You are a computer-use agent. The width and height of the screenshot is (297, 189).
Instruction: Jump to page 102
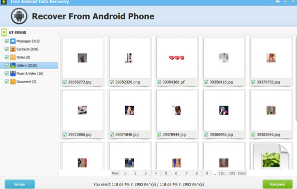tap(232, 173)
